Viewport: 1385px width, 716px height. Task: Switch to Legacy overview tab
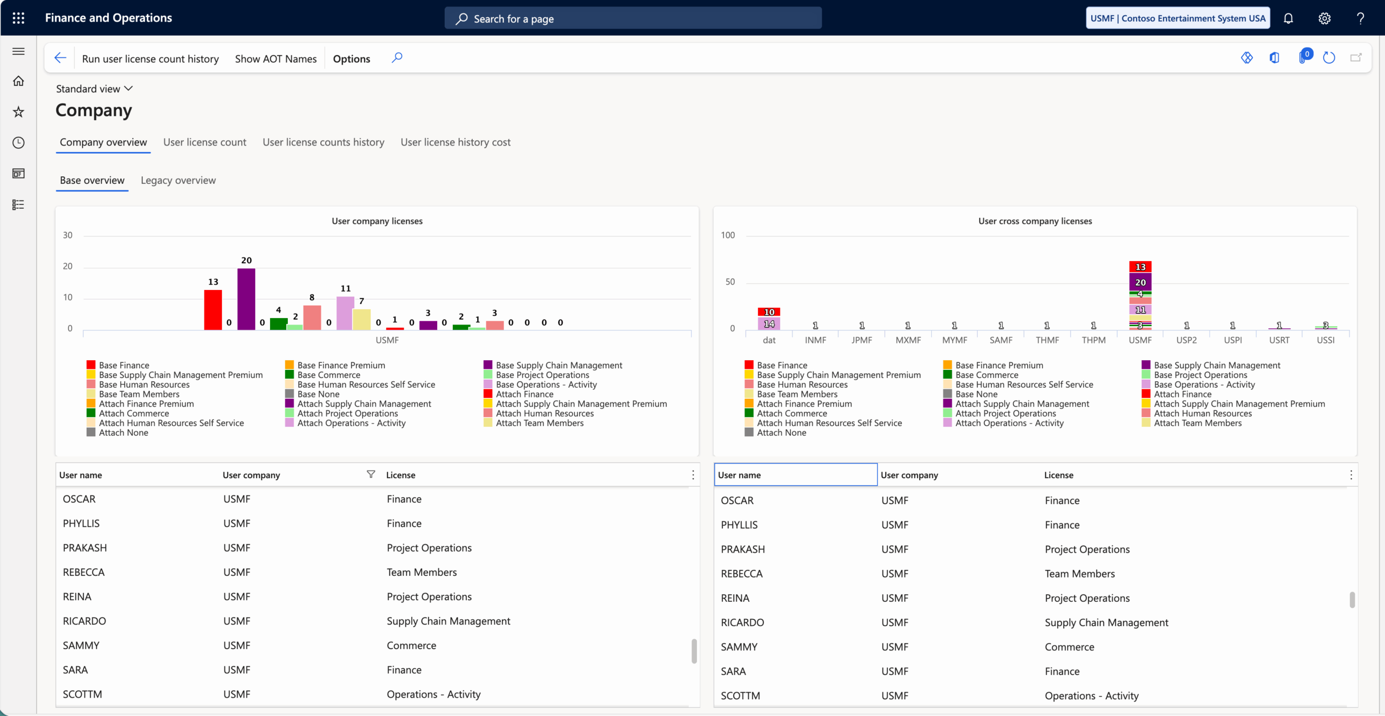point(178,180)
